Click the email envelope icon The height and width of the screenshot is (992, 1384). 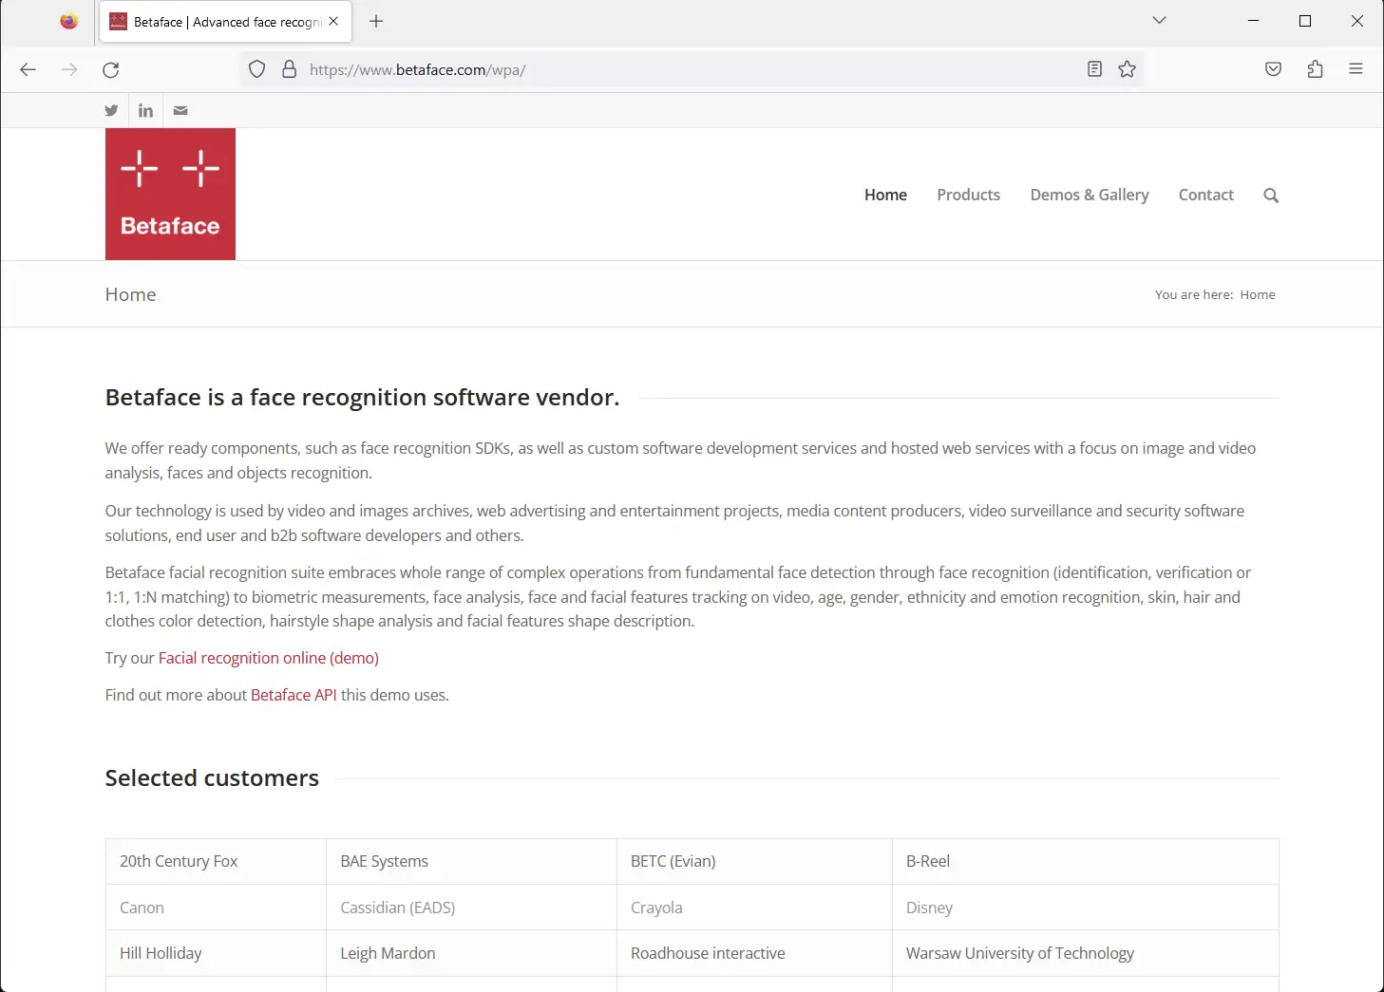[180, 110]
